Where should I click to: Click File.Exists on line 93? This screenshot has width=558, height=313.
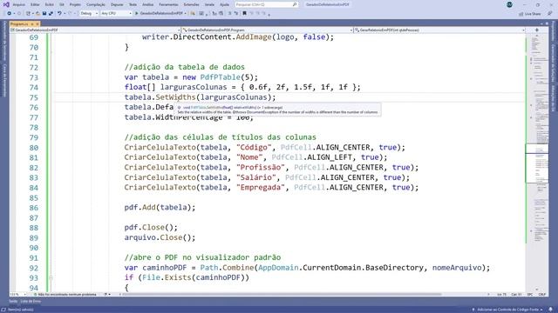pos(167,277)
